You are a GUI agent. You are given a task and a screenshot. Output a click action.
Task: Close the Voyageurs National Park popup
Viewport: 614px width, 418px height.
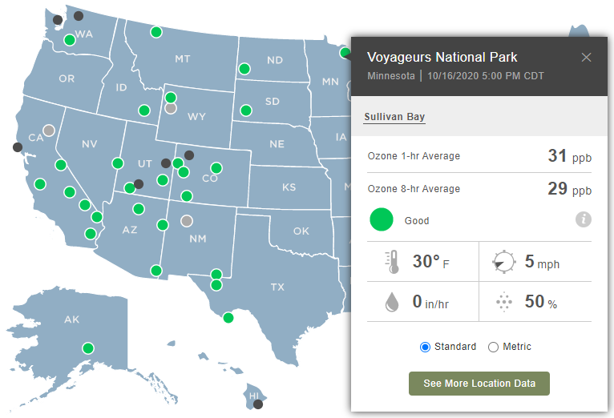(586, 58)
